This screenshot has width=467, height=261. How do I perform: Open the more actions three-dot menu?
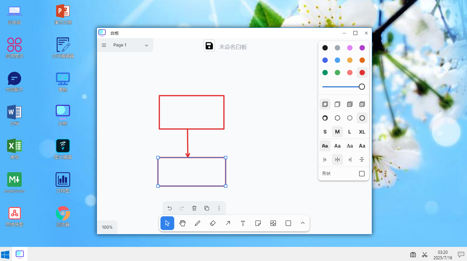pyautogui.click(x=219, y=208)
